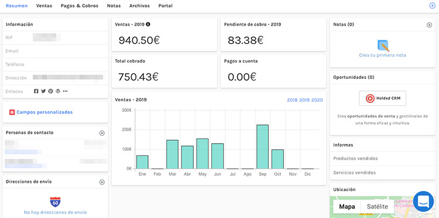The image size is (439, 218).
Task: Open Campos personalizados
Action: pos(44,112)
